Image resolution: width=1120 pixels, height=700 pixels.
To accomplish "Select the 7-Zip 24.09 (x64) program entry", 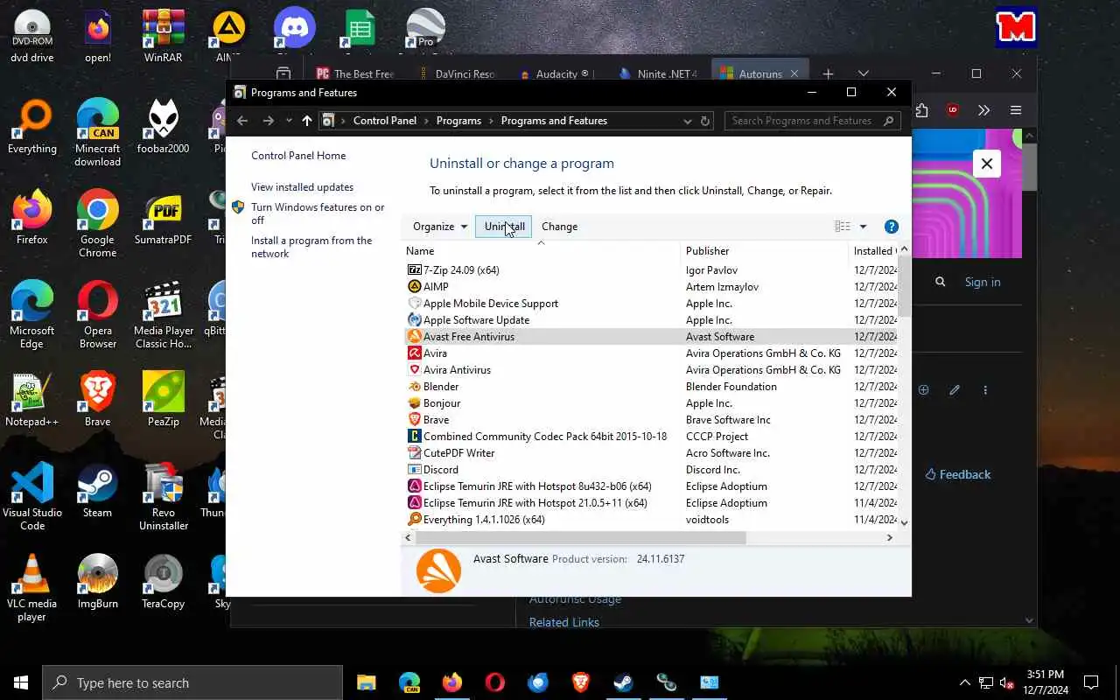I will pos(652,270).
